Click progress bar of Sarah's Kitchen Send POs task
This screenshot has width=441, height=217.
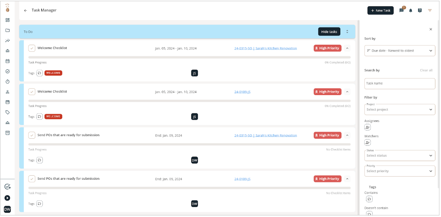pos(189,144)
